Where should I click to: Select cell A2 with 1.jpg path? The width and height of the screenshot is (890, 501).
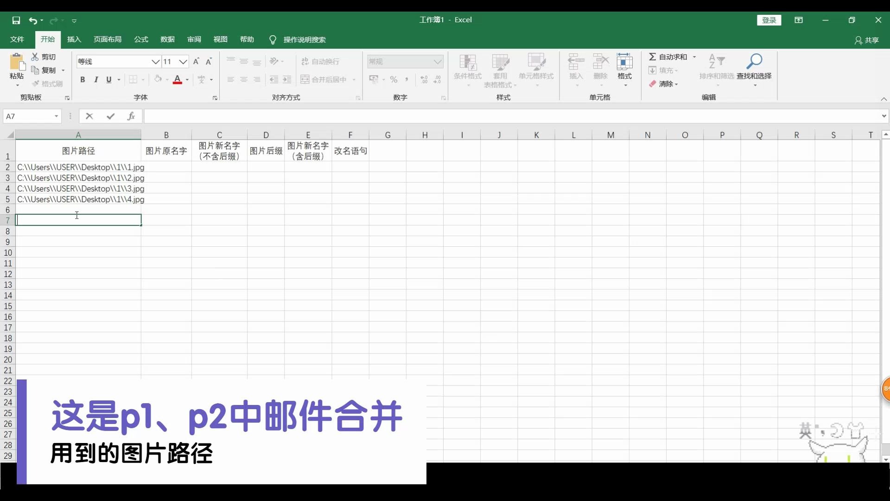click(78, 167)
